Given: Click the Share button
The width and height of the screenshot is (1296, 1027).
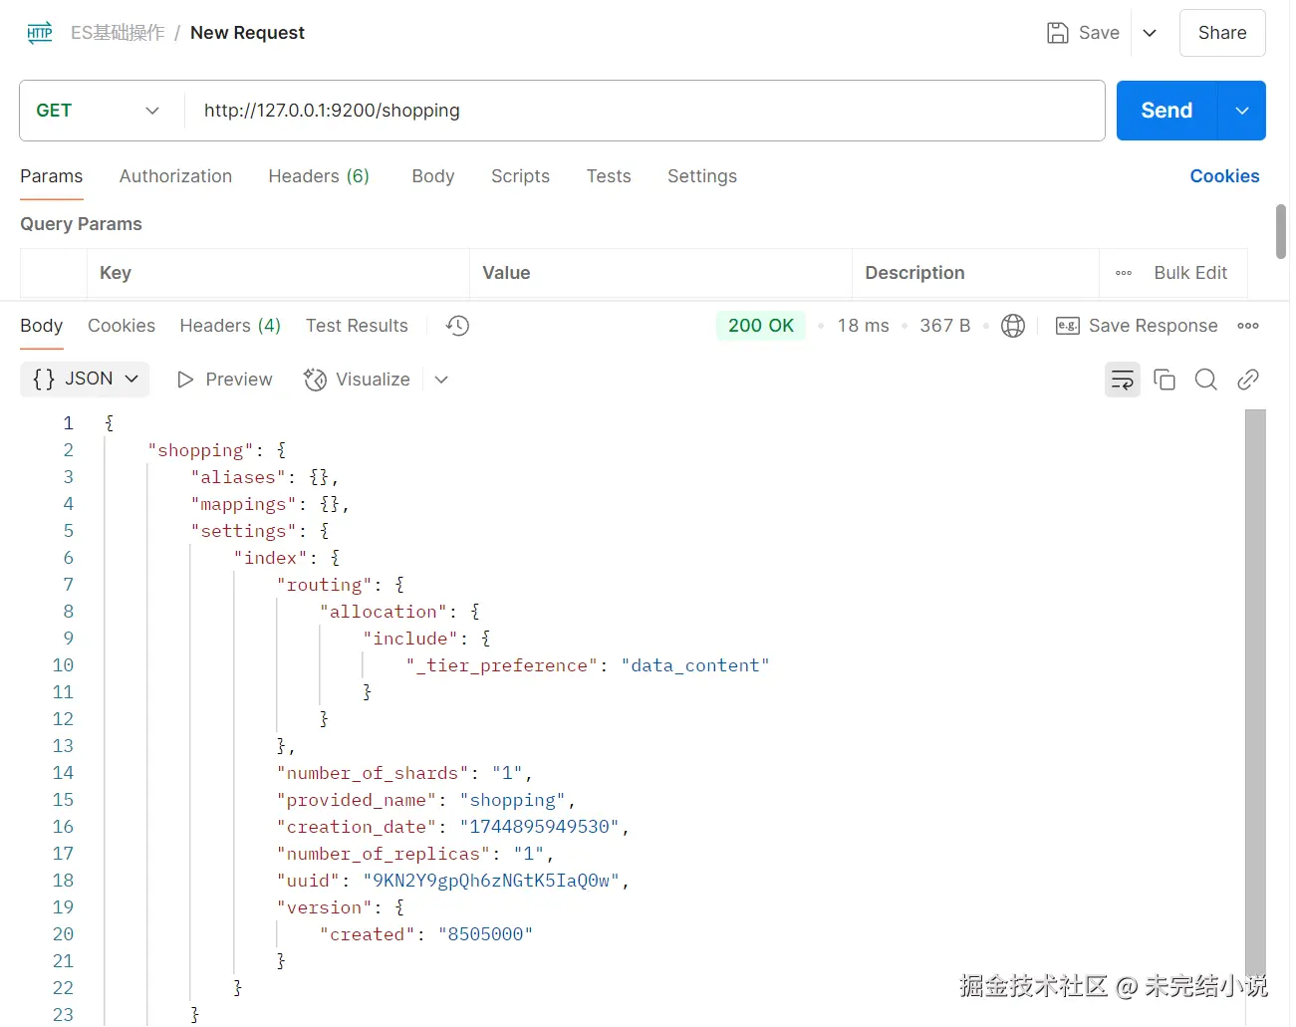Looking at the screenshot, I should click(x=1222, y=33).
